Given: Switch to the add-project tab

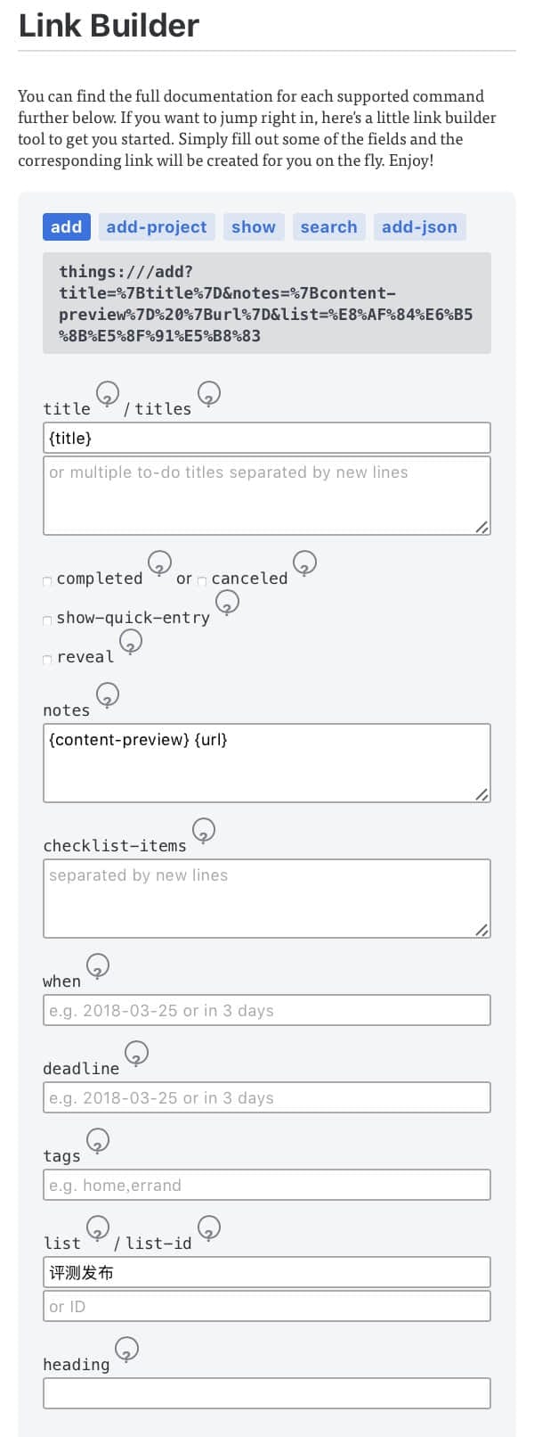Looking at the screenshot, I should [157, 227].
